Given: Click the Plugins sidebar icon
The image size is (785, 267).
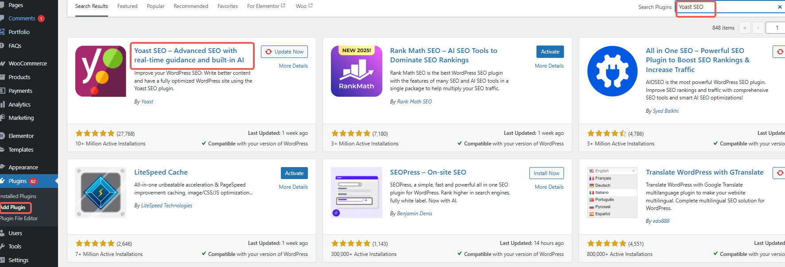Looking at the screenshot, I should [x=2, y=181].
